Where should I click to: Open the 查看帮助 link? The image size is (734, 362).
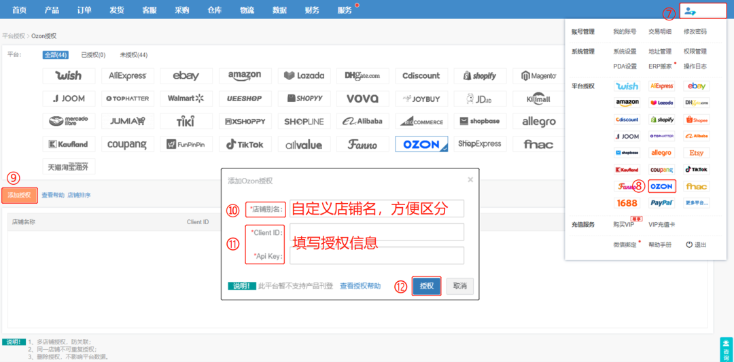click(x=53, y=195)
